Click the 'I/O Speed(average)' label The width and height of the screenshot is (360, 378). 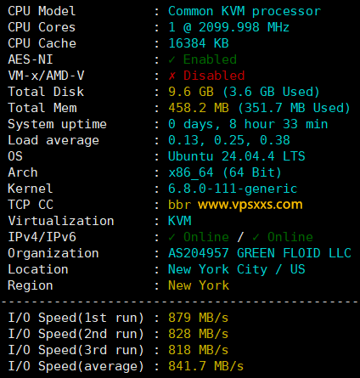click(76, 366)
